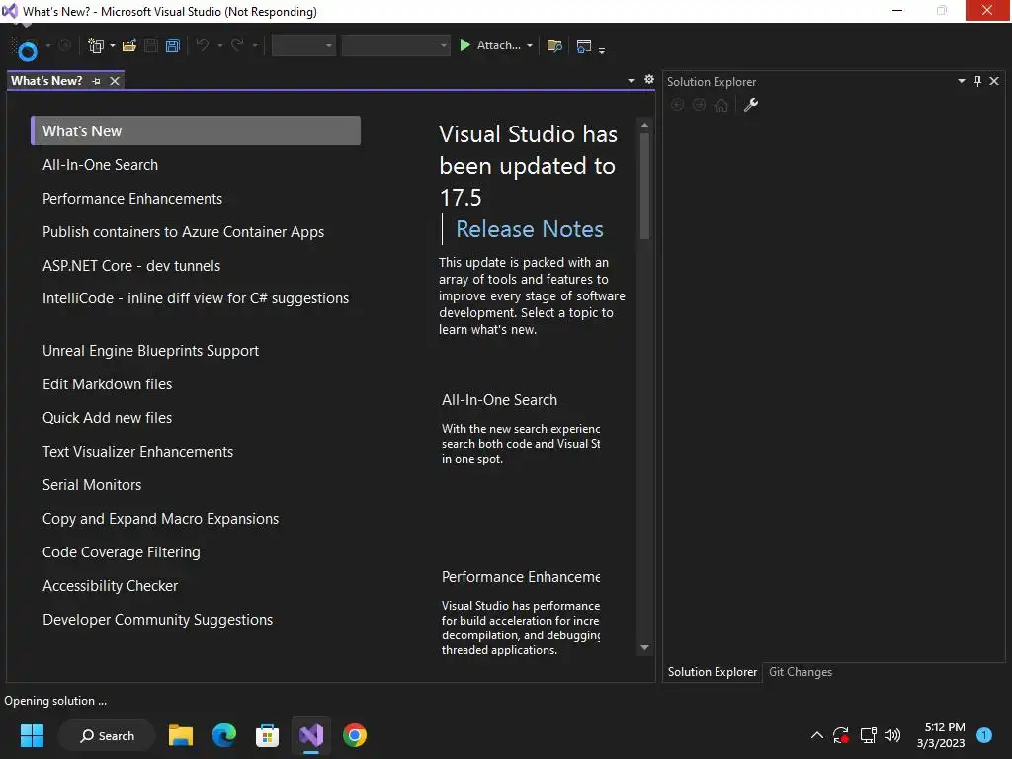Click the tab well settings gear
Screen dimensions: 1012x759
[x=649, y=79]
